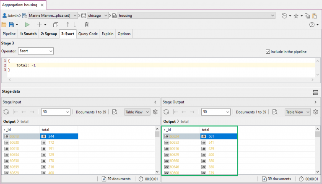The height and width of the screenshot is (184, 322).
Task: Switch to the 1: $match tab
Action: [28, 34]
